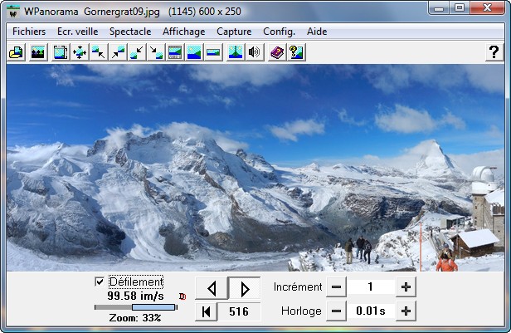
Task: Click the small red timer icon
Action: 182,296
